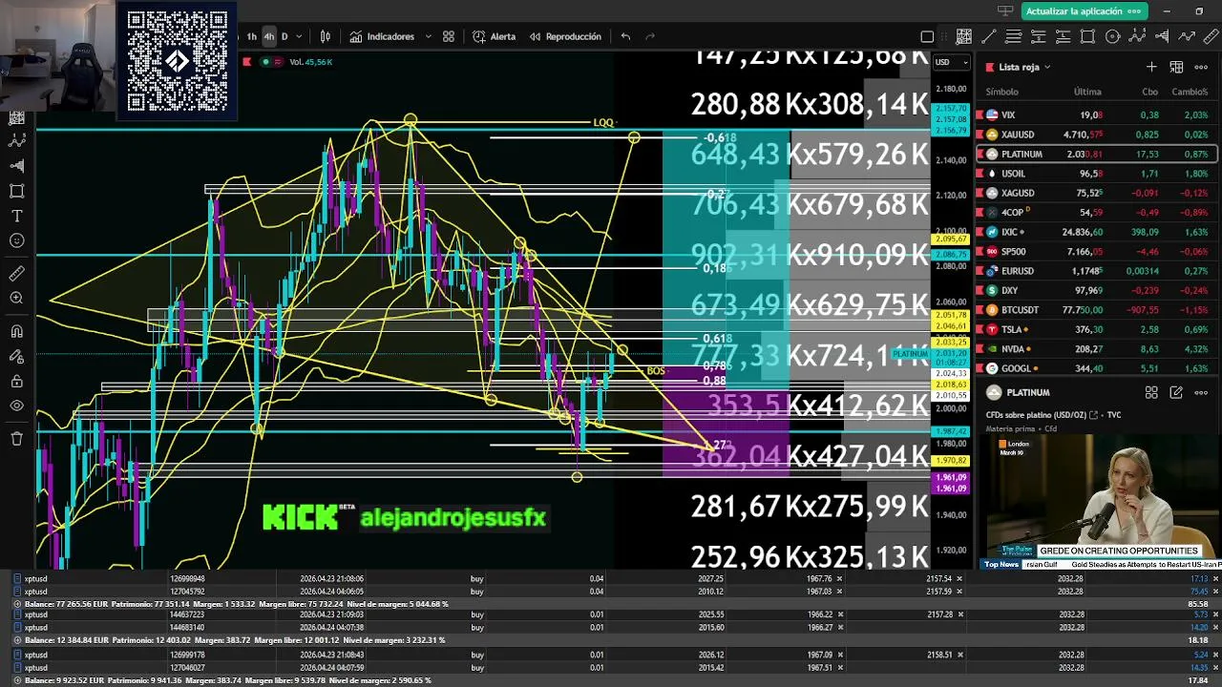Open Lista roja watchlist dropdown

click(1024, 67)
